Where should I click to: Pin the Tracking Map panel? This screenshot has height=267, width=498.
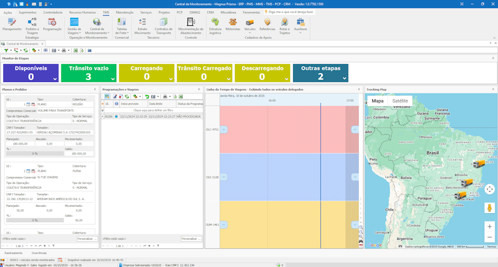point(493,89)
